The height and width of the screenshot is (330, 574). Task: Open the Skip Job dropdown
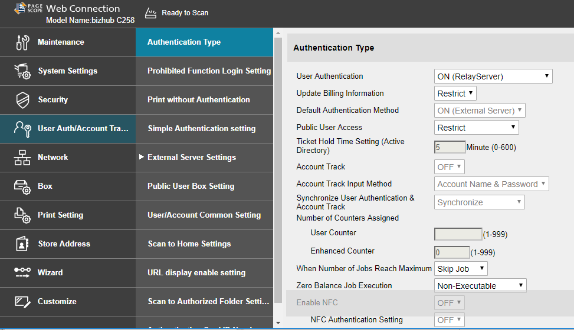[x=461, y=269]
